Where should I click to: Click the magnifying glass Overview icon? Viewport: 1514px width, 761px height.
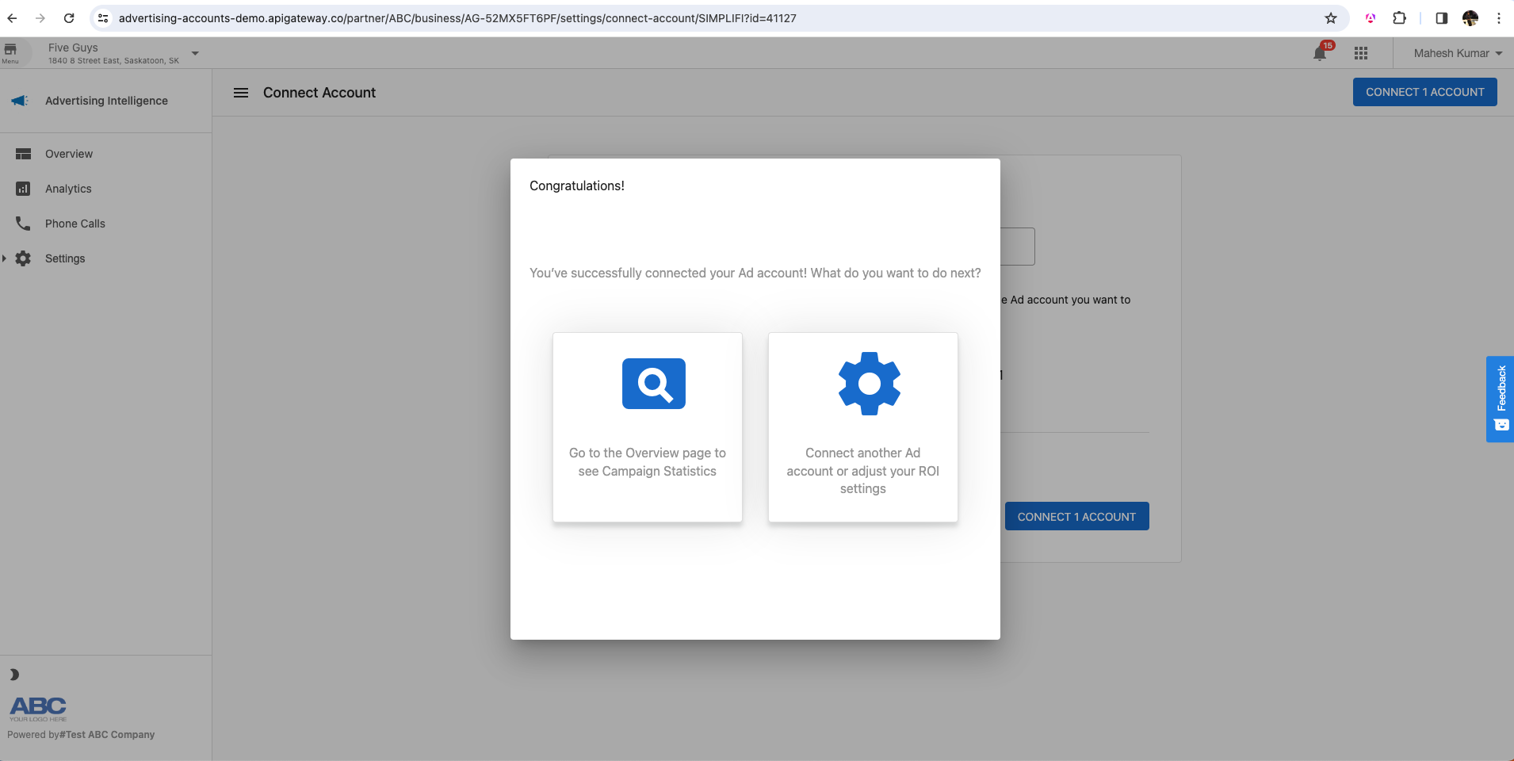[x=653, y=384]
